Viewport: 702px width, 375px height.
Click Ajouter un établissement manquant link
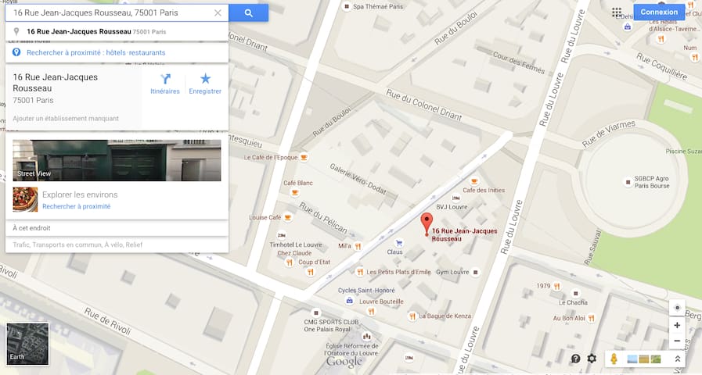point(66,119)
